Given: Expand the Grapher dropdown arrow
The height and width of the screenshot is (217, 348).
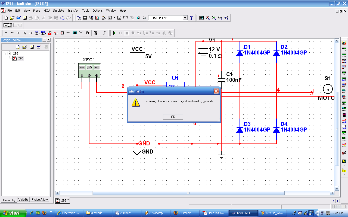Looking at the screenshot, I should 114,18.
